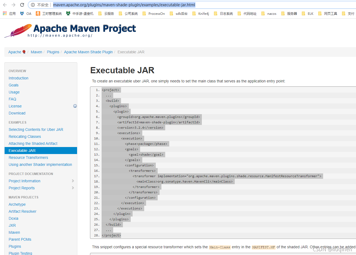
Task: Expand the Project Information chevron
Action: pos(73,181)
